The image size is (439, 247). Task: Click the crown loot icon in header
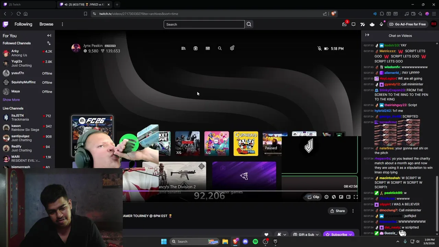click(372, 24)
